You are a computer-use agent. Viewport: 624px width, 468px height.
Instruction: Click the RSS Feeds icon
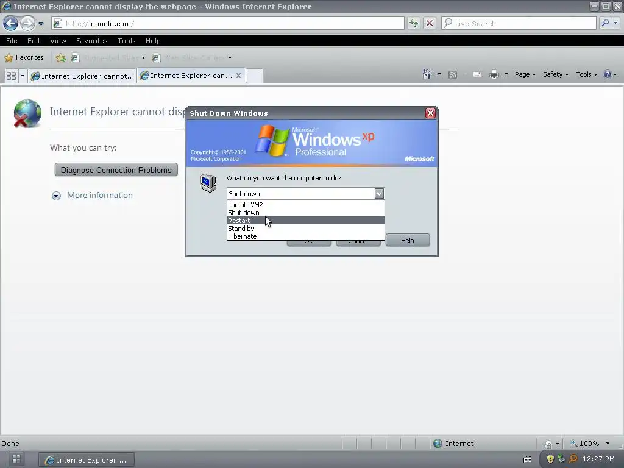point(453,75)
